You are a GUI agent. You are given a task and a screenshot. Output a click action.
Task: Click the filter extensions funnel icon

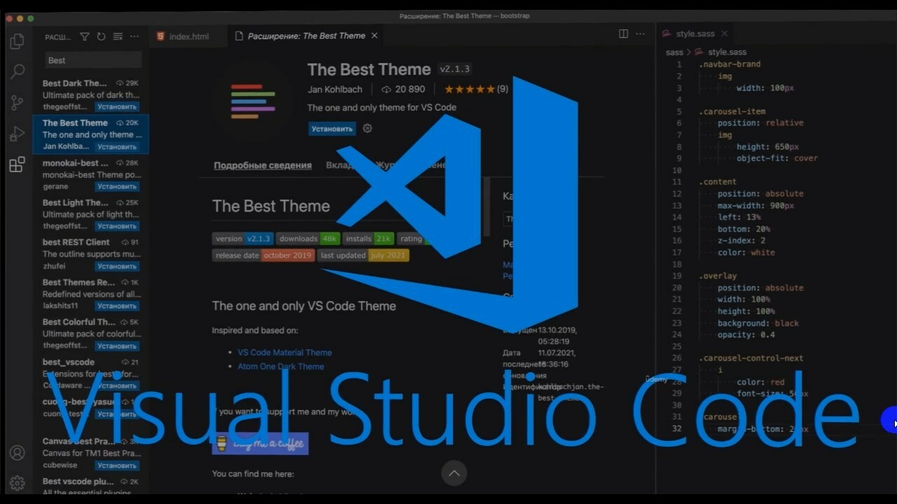[85, 36]
